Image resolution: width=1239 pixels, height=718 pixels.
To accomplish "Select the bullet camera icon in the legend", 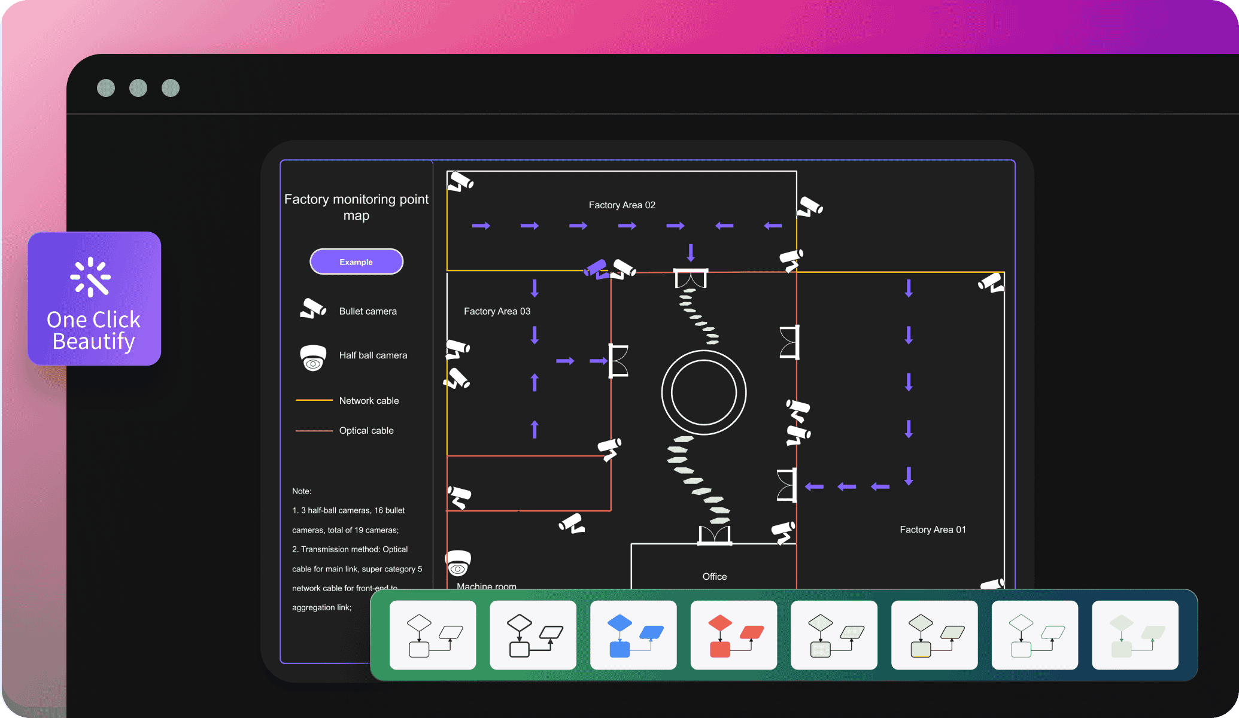I will [313, 308].
